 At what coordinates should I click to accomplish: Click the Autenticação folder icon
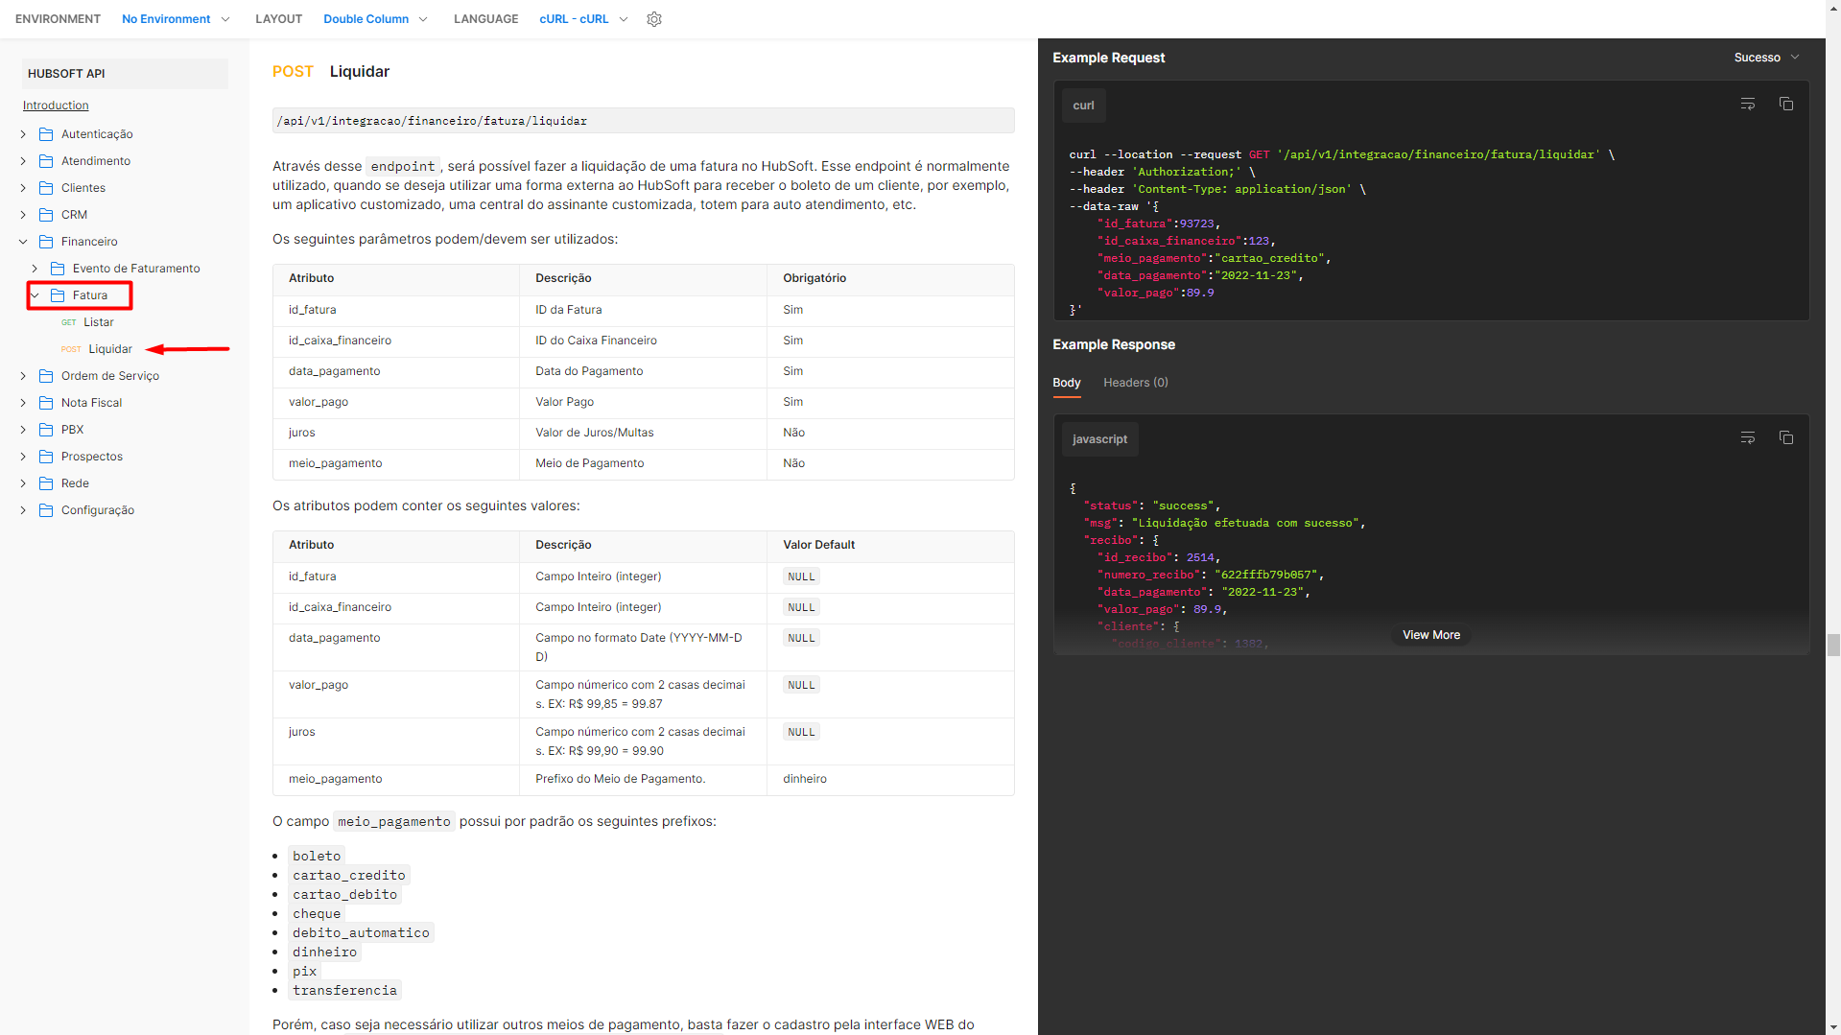[46, 134]
